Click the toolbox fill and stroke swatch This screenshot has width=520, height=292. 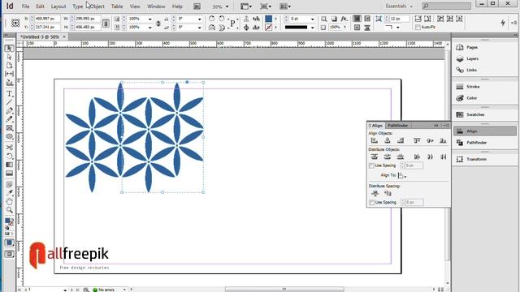click(x=9, y=222)
